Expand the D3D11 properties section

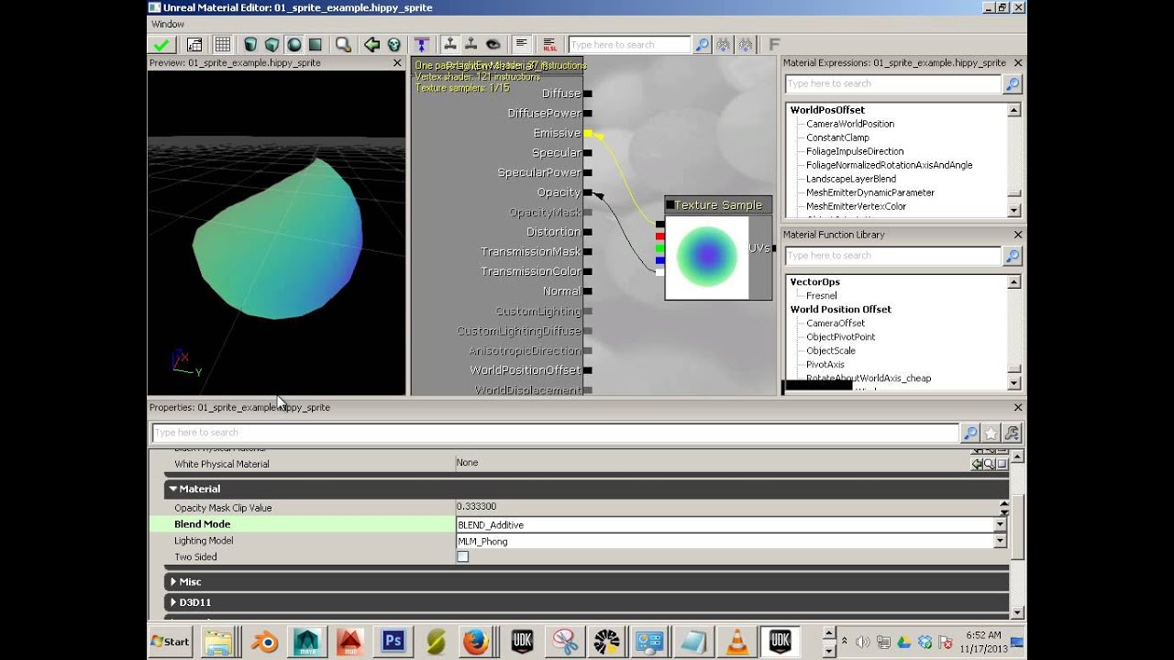pyautogui.click(x=172, y=602)
